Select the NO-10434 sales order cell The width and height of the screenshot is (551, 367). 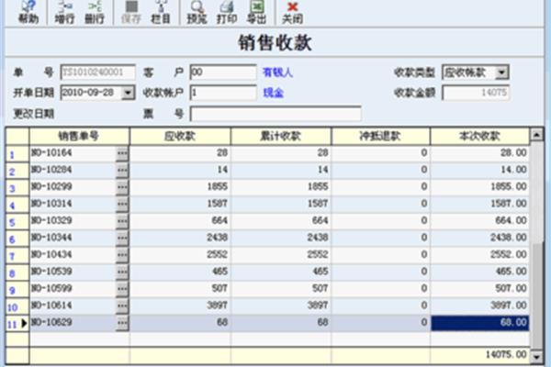[73, 255]
